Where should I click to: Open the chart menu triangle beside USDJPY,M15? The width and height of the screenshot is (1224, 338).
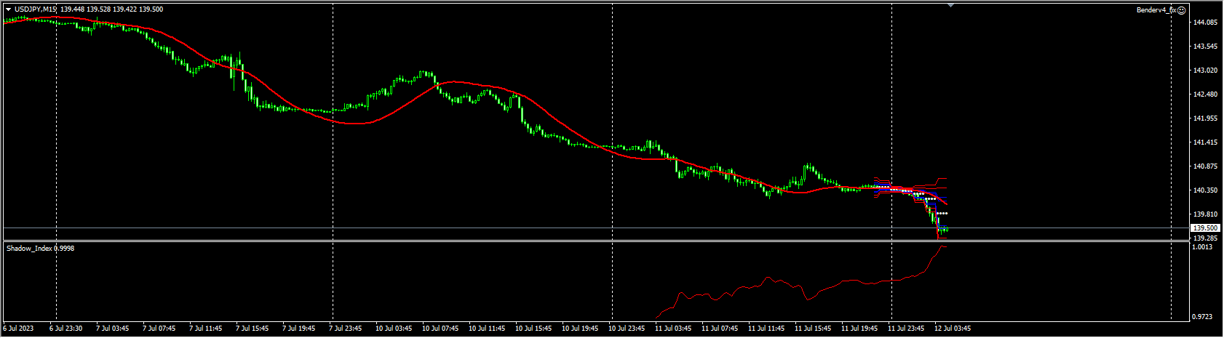8,9
